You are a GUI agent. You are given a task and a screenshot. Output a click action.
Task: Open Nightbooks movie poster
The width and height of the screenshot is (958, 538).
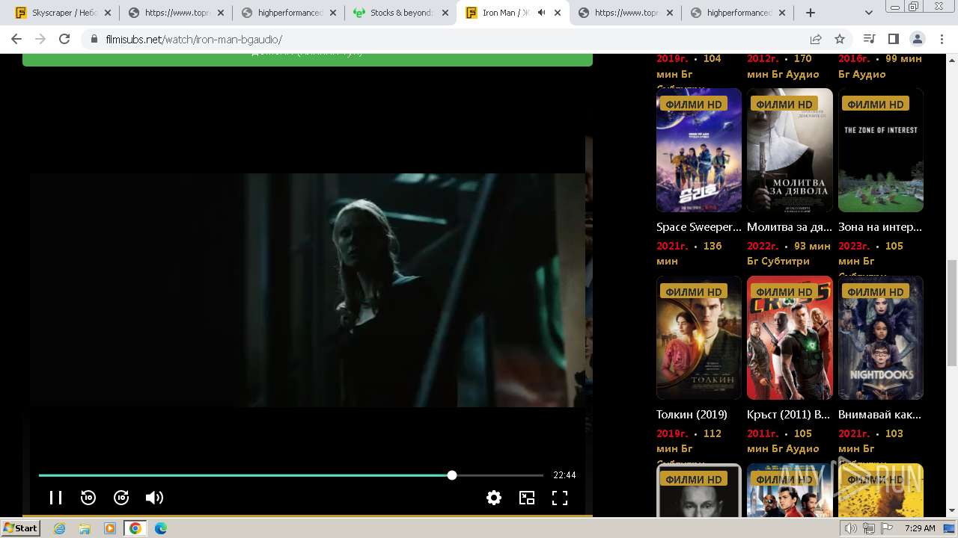click(881, 338)
